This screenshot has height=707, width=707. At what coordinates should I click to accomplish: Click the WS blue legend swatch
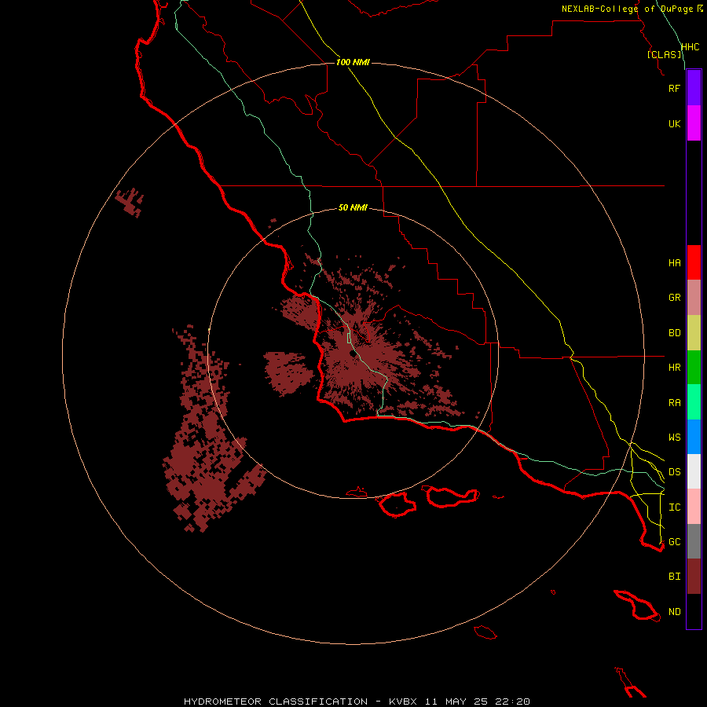coord(694,437)
